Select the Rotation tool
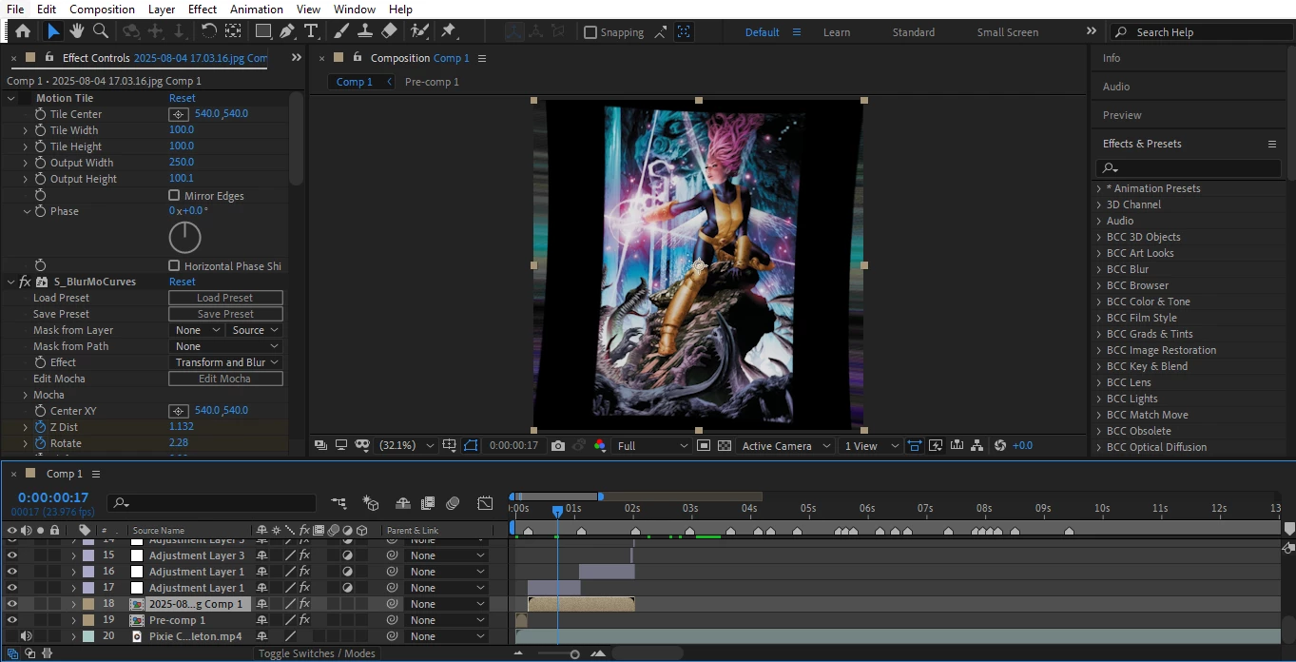Viewport: 1296px width, 662px height. tap(209, 31)
